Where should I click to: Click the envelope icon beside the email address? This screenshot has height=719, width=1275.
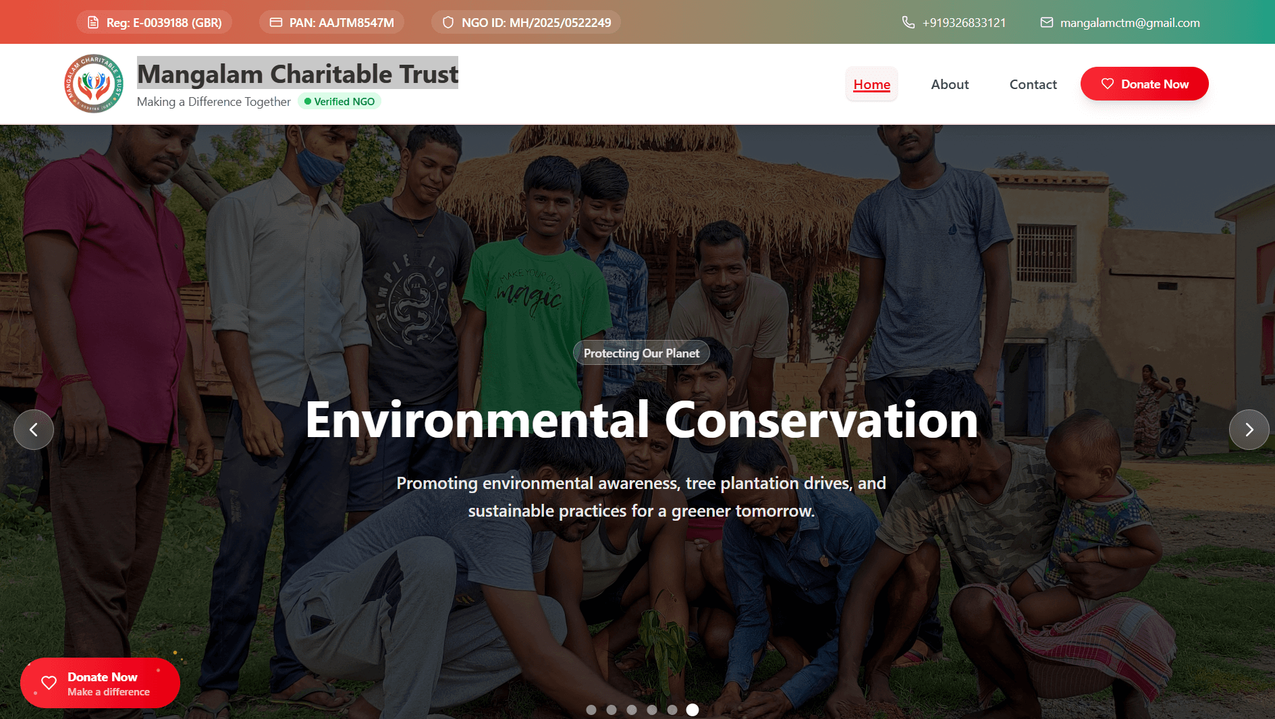pyautogui.click(x=1046, y=22)
